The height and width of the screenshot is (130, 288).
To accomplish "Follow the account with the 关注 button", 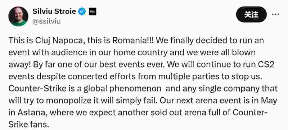I will pos(251,14).
